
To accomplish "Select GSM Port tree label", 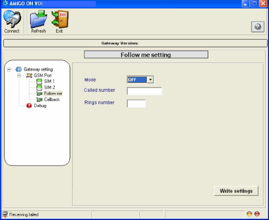I will coord(43,75).
